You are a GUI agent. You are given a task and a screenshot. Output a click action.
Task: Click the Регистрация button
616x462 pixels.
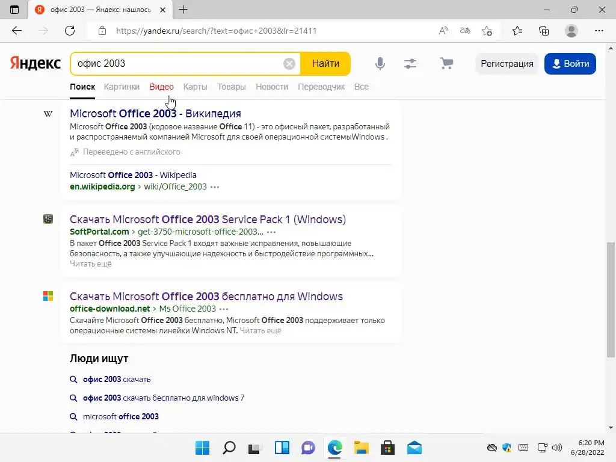point(507,64)
